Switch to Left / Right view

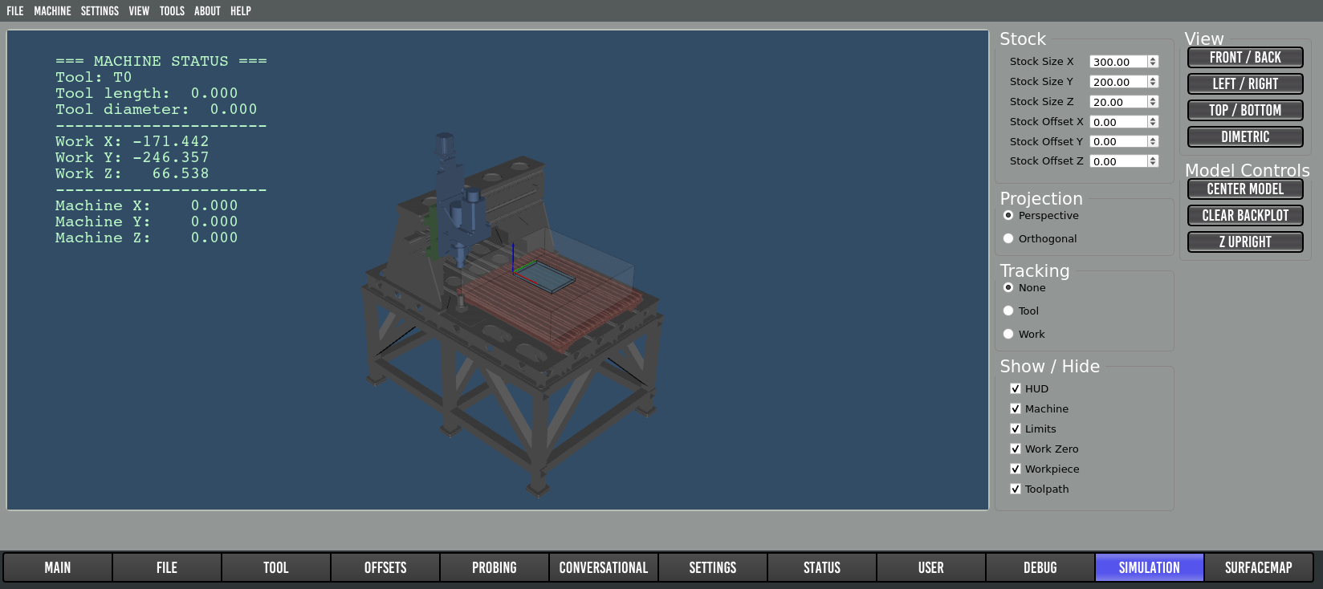tap(1244, 84)
